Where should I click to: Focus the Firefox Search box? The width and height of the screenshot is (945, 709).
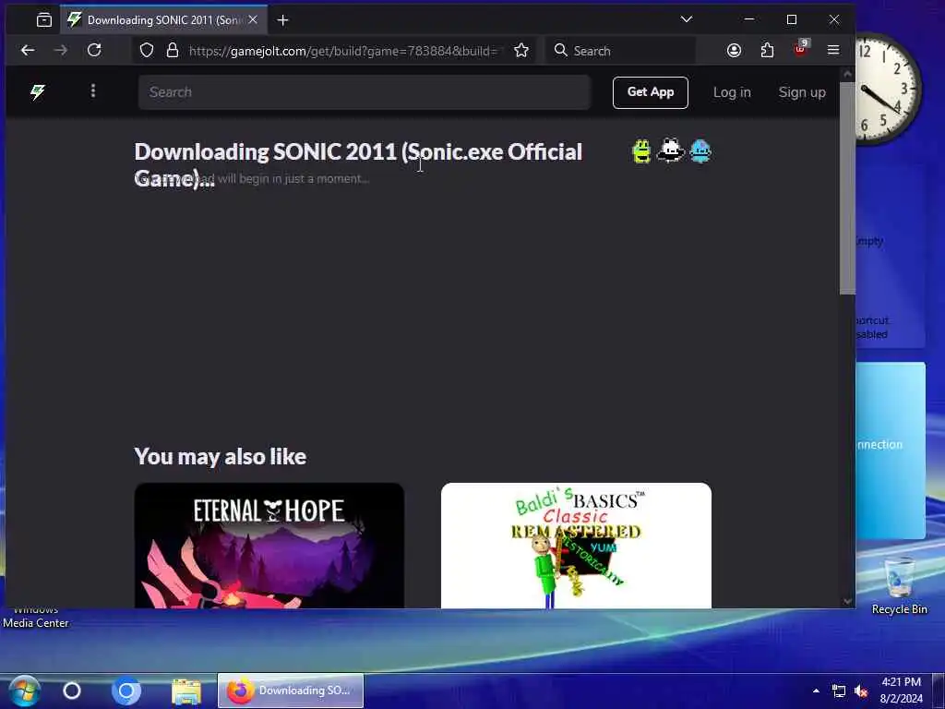click(619, 51)
